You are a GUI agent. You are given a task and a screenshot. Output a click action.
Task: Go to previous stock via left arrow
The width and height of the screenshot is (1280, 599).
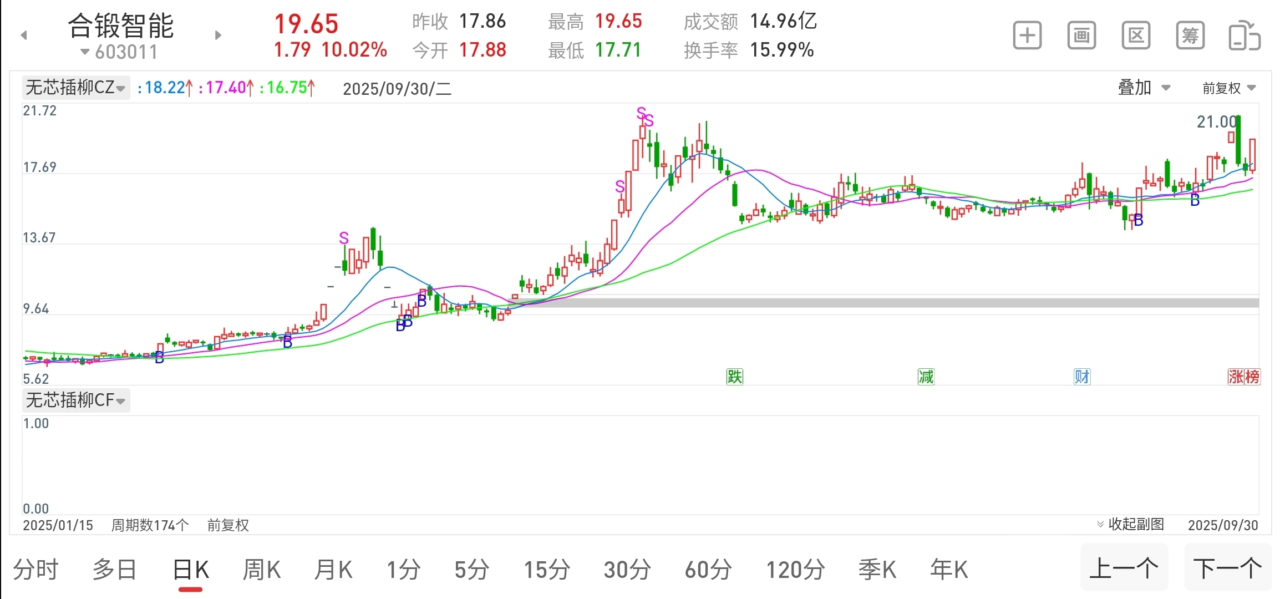24,35
